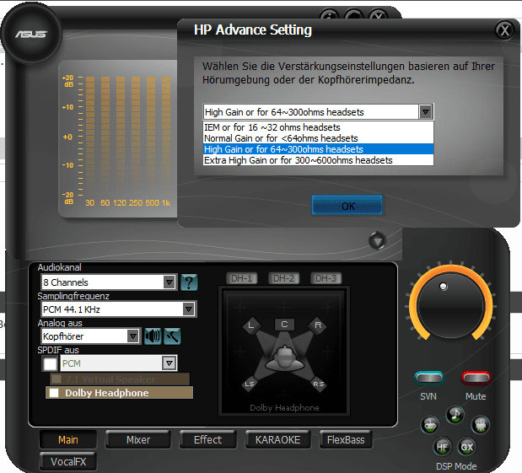The image size is (522, 473).
Task: Switch to the FlexBass tab
Action: (x=346, y=440)
